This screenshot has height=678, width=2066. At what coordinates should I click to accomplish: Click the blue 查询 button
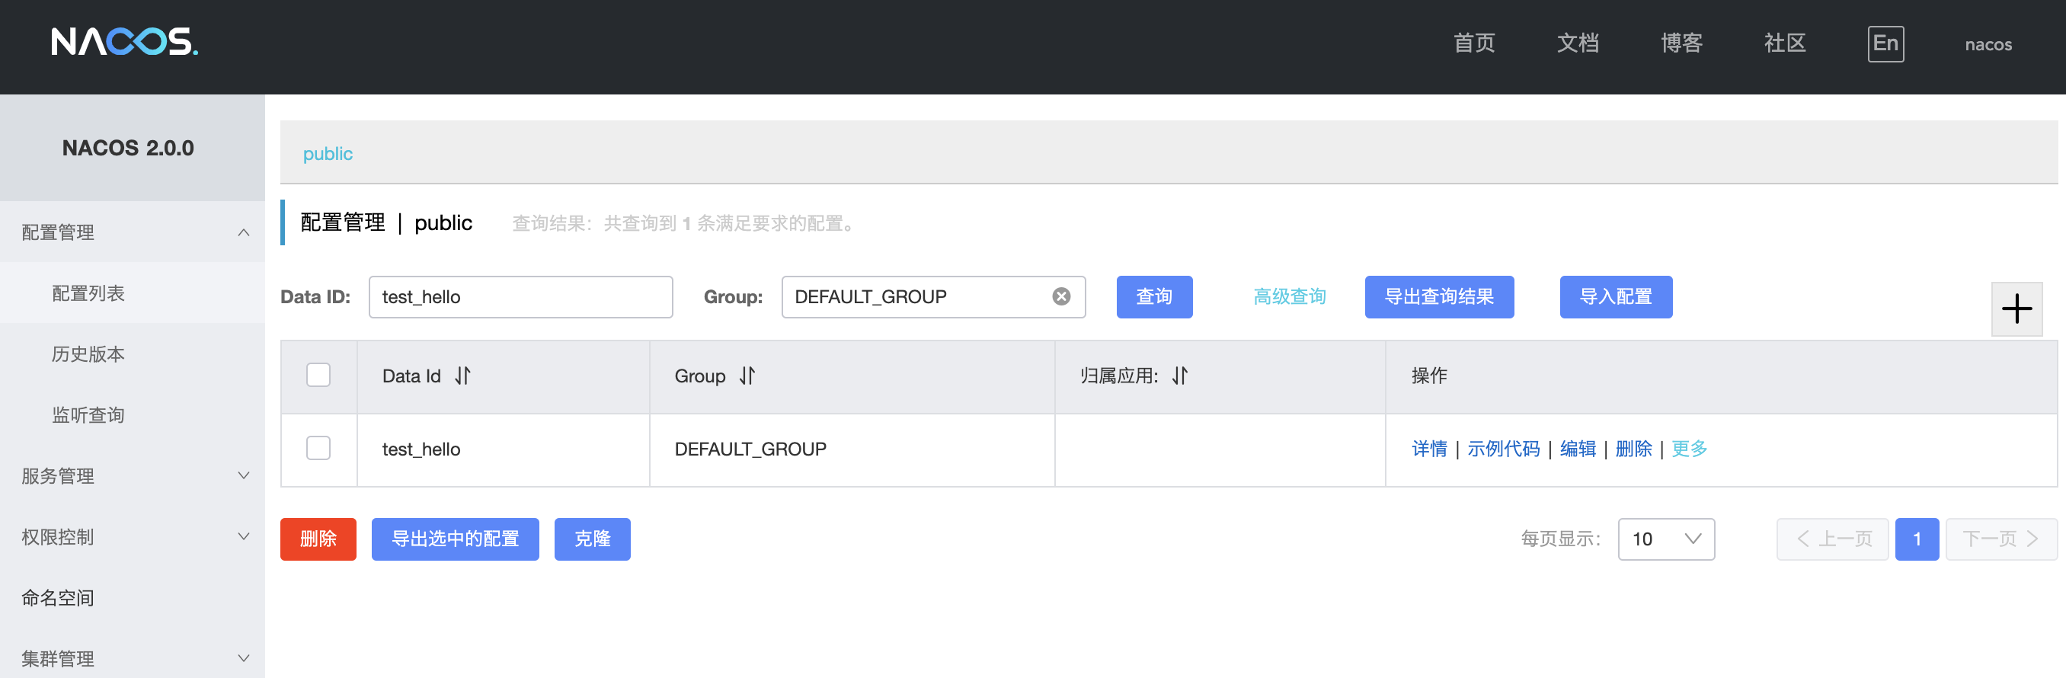point(1154,297)
